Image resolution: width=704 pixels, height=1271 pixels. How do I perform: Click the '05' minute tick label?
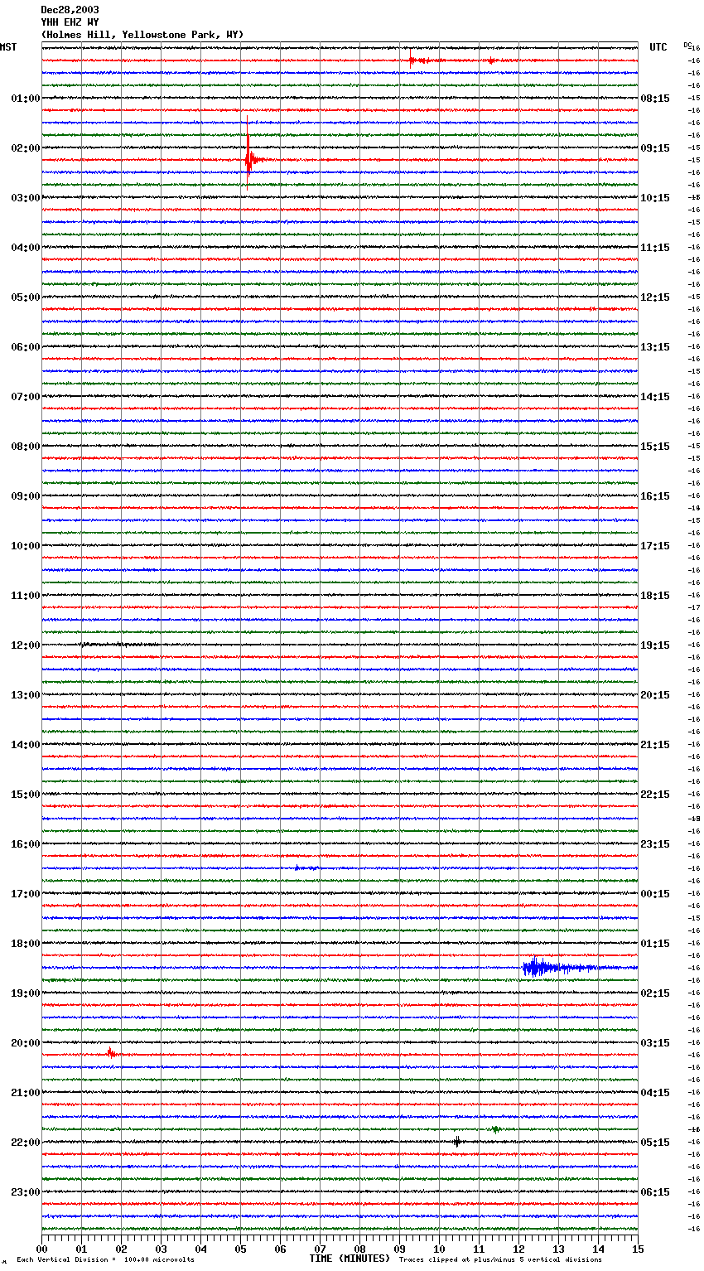click(240, 1249)
